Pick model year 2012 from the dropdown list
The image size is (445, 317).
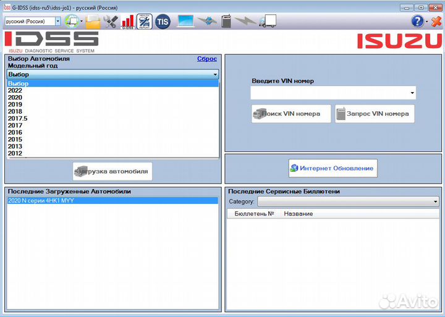(15, 153)
